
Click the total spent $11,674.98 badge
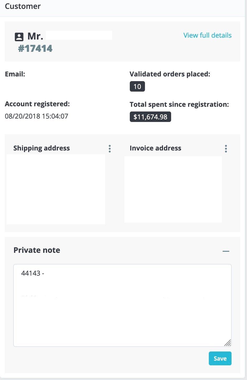pos(150,117)
